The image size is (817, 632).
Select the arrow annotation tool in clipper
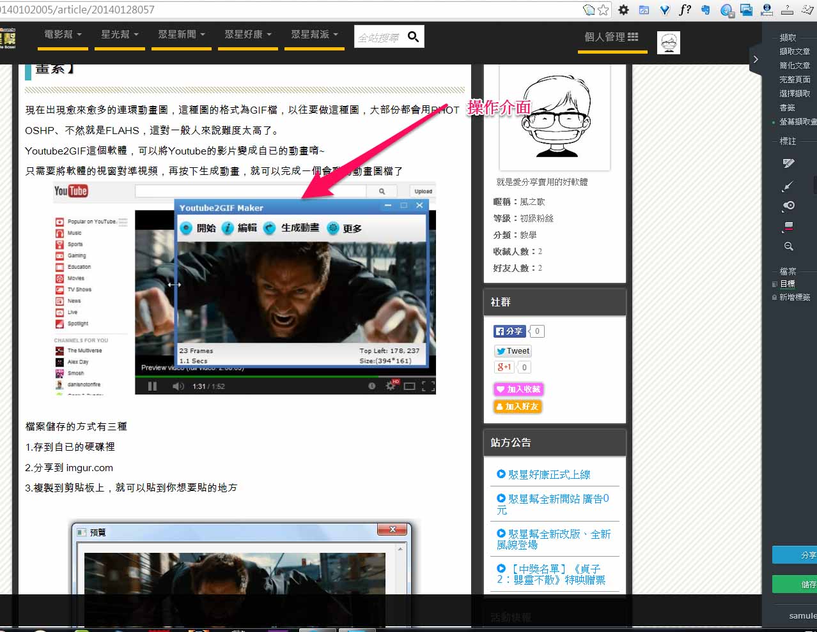(788, 186)
